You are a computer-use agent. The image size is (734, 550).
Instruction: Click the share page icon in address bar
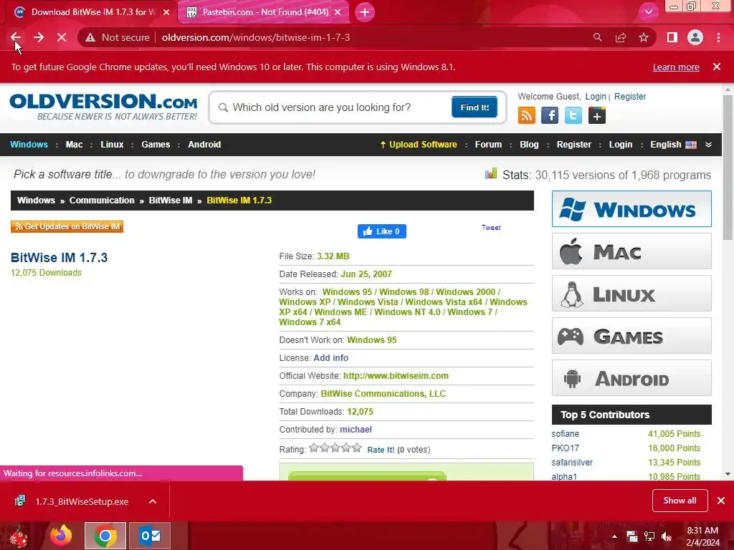tap(621, 37)
